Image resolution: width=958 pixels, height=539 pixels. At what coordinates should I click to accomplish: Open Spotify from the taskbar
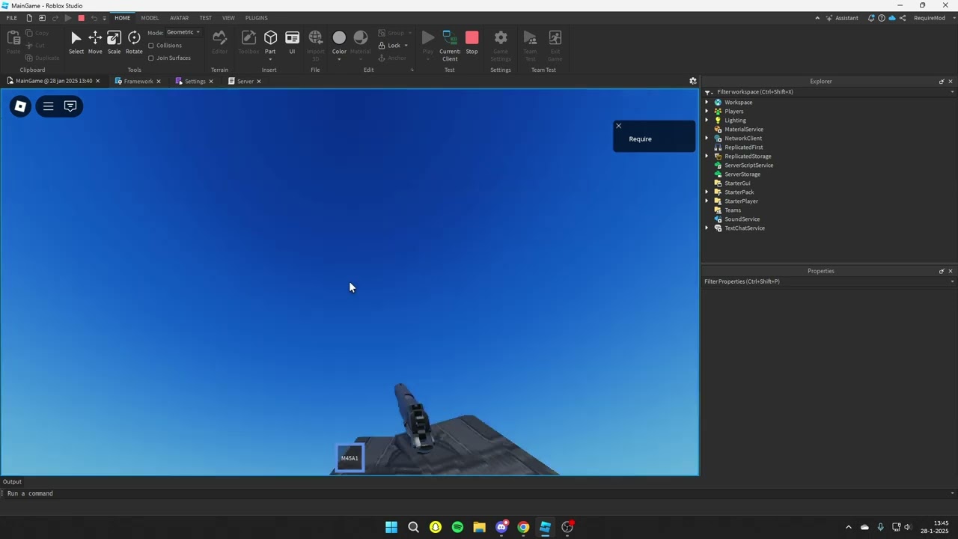coord(457,527)
